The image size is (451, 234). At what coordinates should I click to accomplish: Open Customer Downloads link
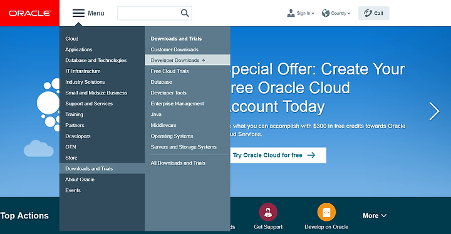174,49
